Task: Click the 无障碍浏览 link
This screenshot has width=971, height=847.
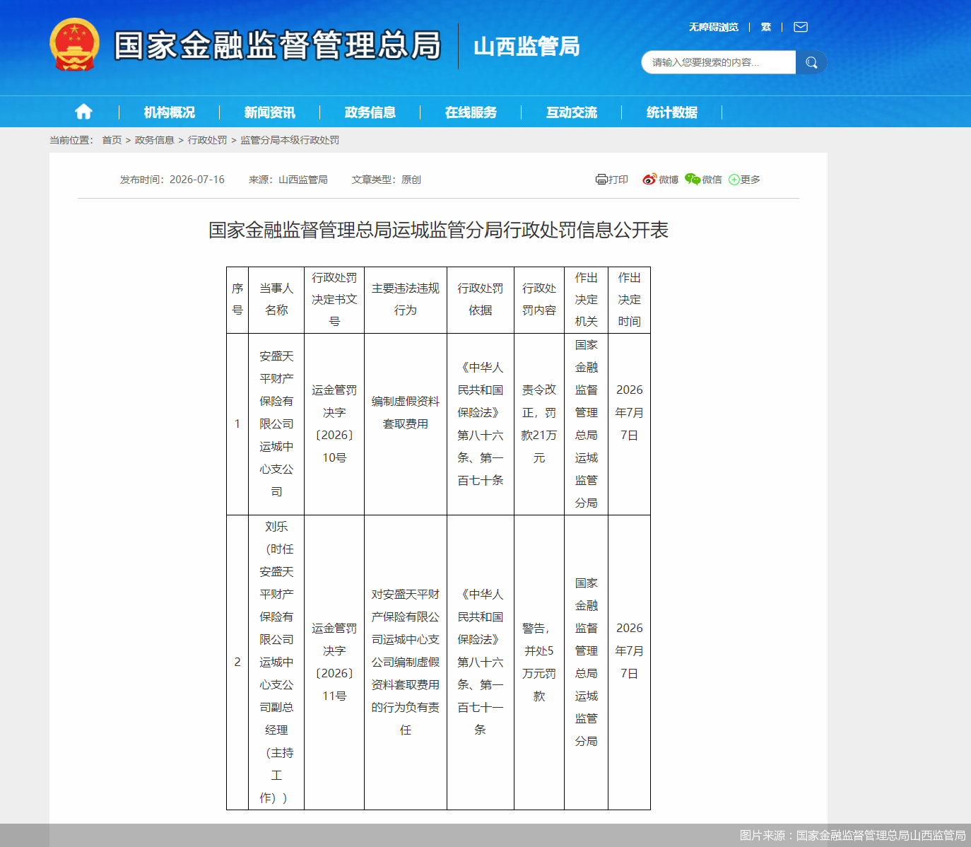Action: point(714,27)
